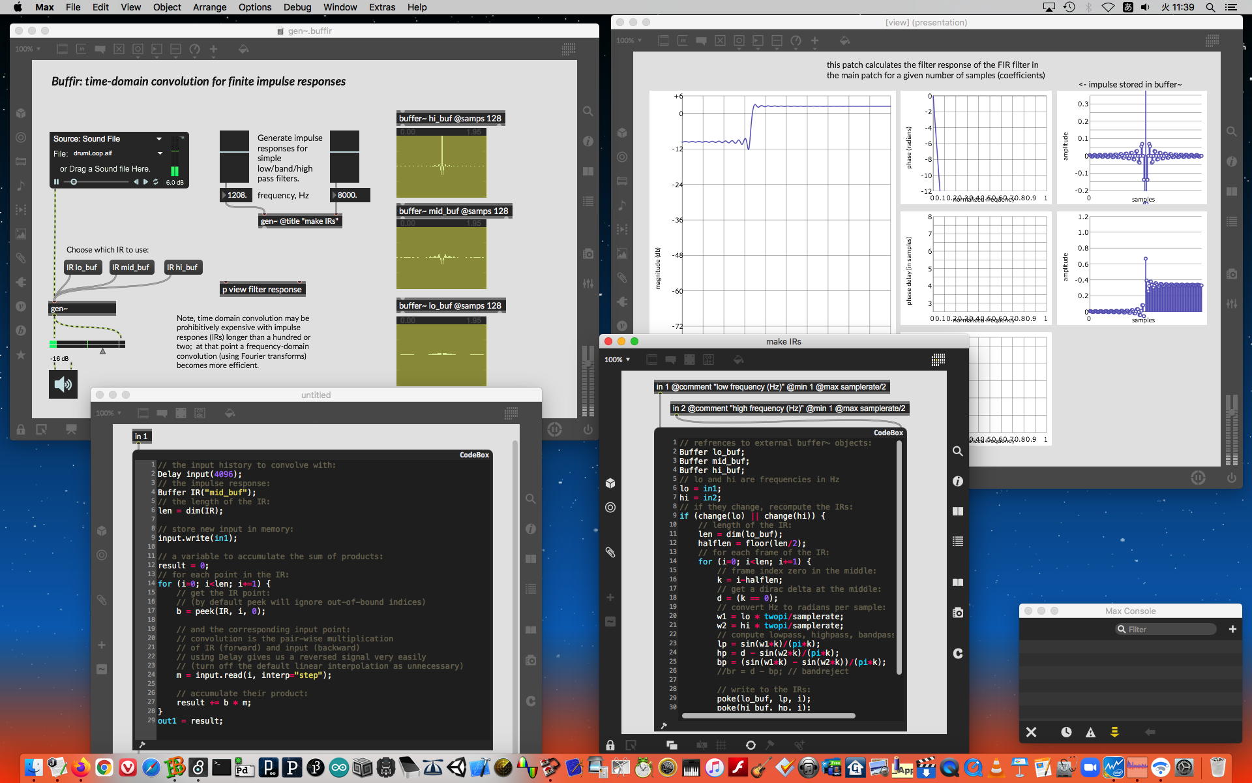Clear the Max Console with X icon
The image size is (1252, 783).
1031,732
